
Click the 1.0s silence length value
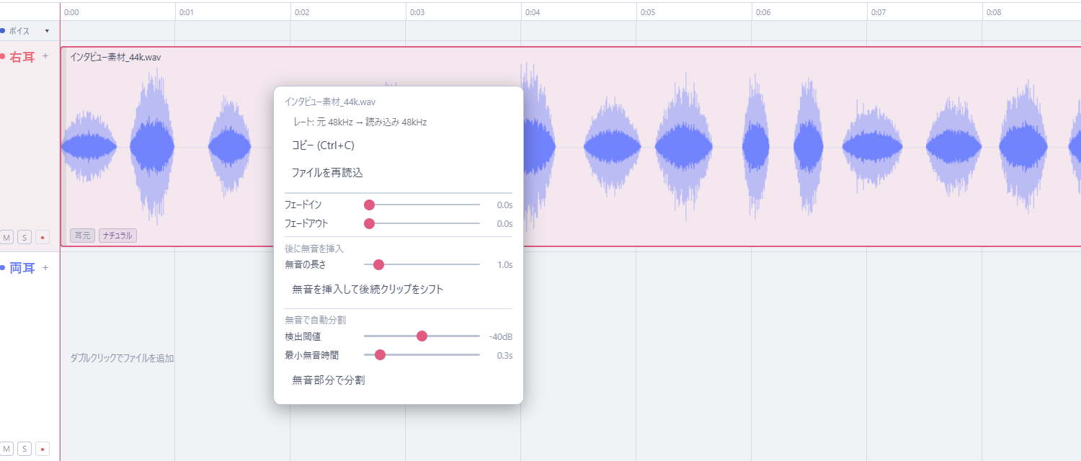[504, 265]
